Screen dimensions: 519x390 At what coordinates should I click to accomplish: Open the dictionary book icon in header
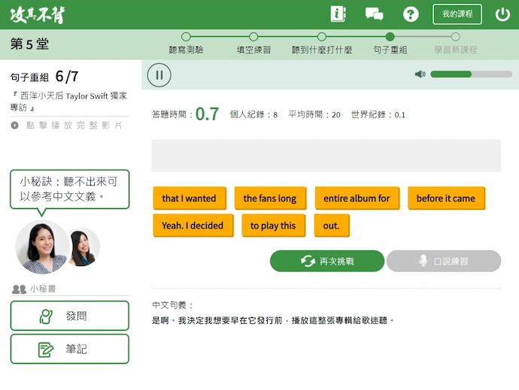(x=338, y=14)
